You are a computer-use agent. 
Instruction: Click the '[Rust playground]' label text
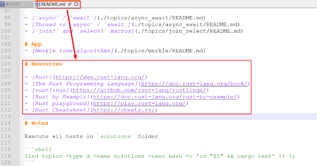pyautogui.click(x=61, y=104)
